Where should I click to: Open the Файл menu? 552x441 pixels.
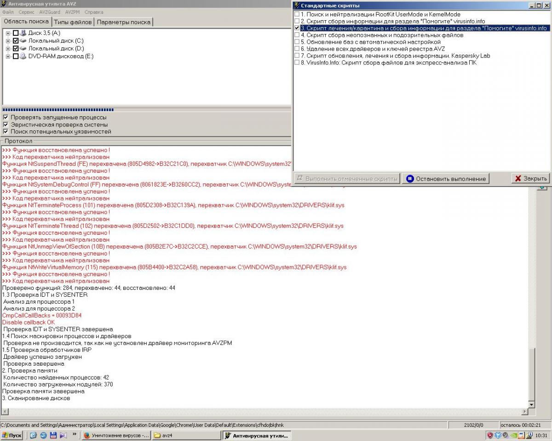tap(8, 12)
